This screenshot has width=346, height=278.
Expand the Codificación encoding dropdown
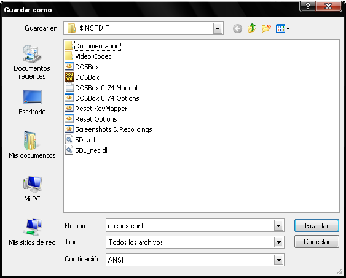click(278, 260)
